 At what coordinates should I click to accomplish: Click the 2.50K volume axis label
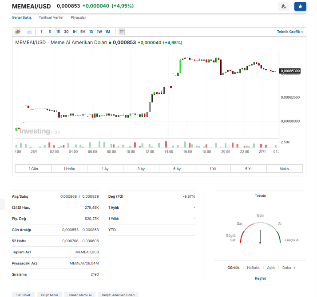285,142
